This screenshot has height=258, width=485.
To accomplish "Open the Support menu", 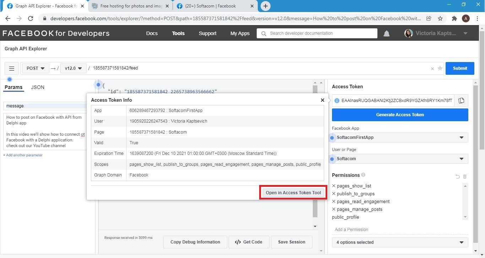I will (207, 33).
